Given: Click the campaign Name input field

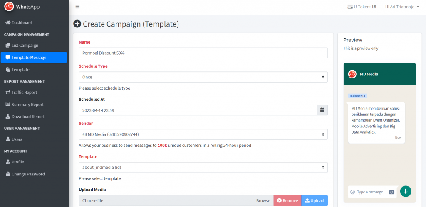Looking at the screenshot, I should click(x=203, y=53).
